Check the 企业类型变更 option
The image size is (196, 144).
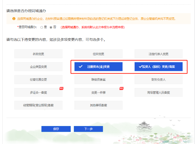pyautogui.click(x=38, y=67)
